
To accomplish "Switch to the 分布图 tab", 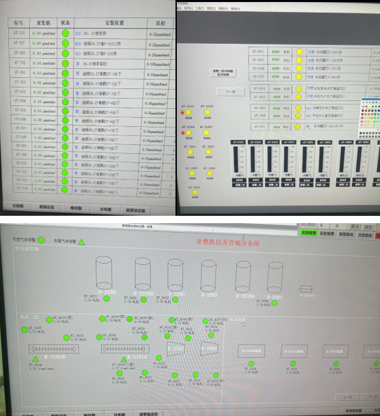I will click(105, 209).
